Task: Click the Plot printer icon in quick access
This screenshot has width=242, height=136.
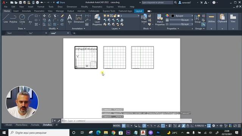Action: pyautogui.click(x=37, y=3)
